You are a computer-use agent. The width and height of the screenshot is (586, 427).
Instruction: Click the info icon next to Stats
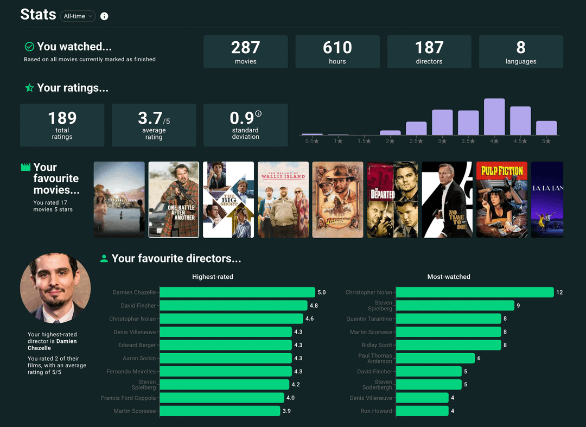click(104, 16)
